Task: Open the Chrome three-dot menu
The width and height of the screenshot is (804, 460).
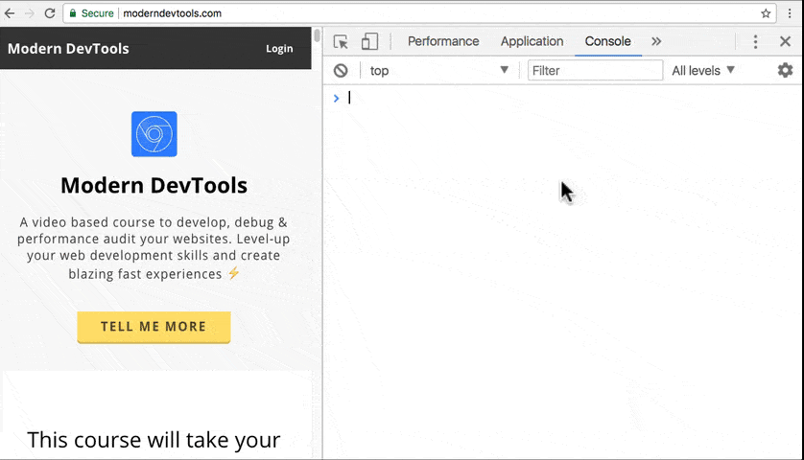Action: [790, 13]
